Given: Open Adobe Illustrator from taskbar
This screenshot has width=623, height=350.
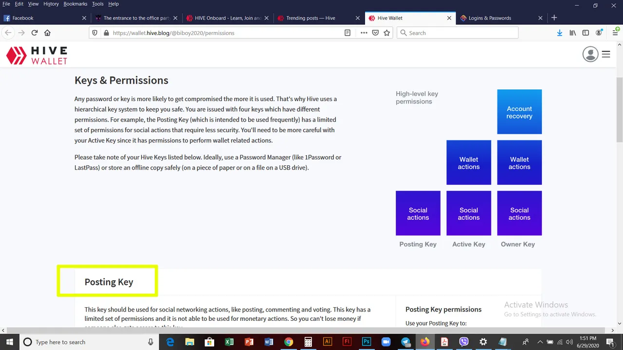Looking at the screenshot, I should tap(328, 342).
